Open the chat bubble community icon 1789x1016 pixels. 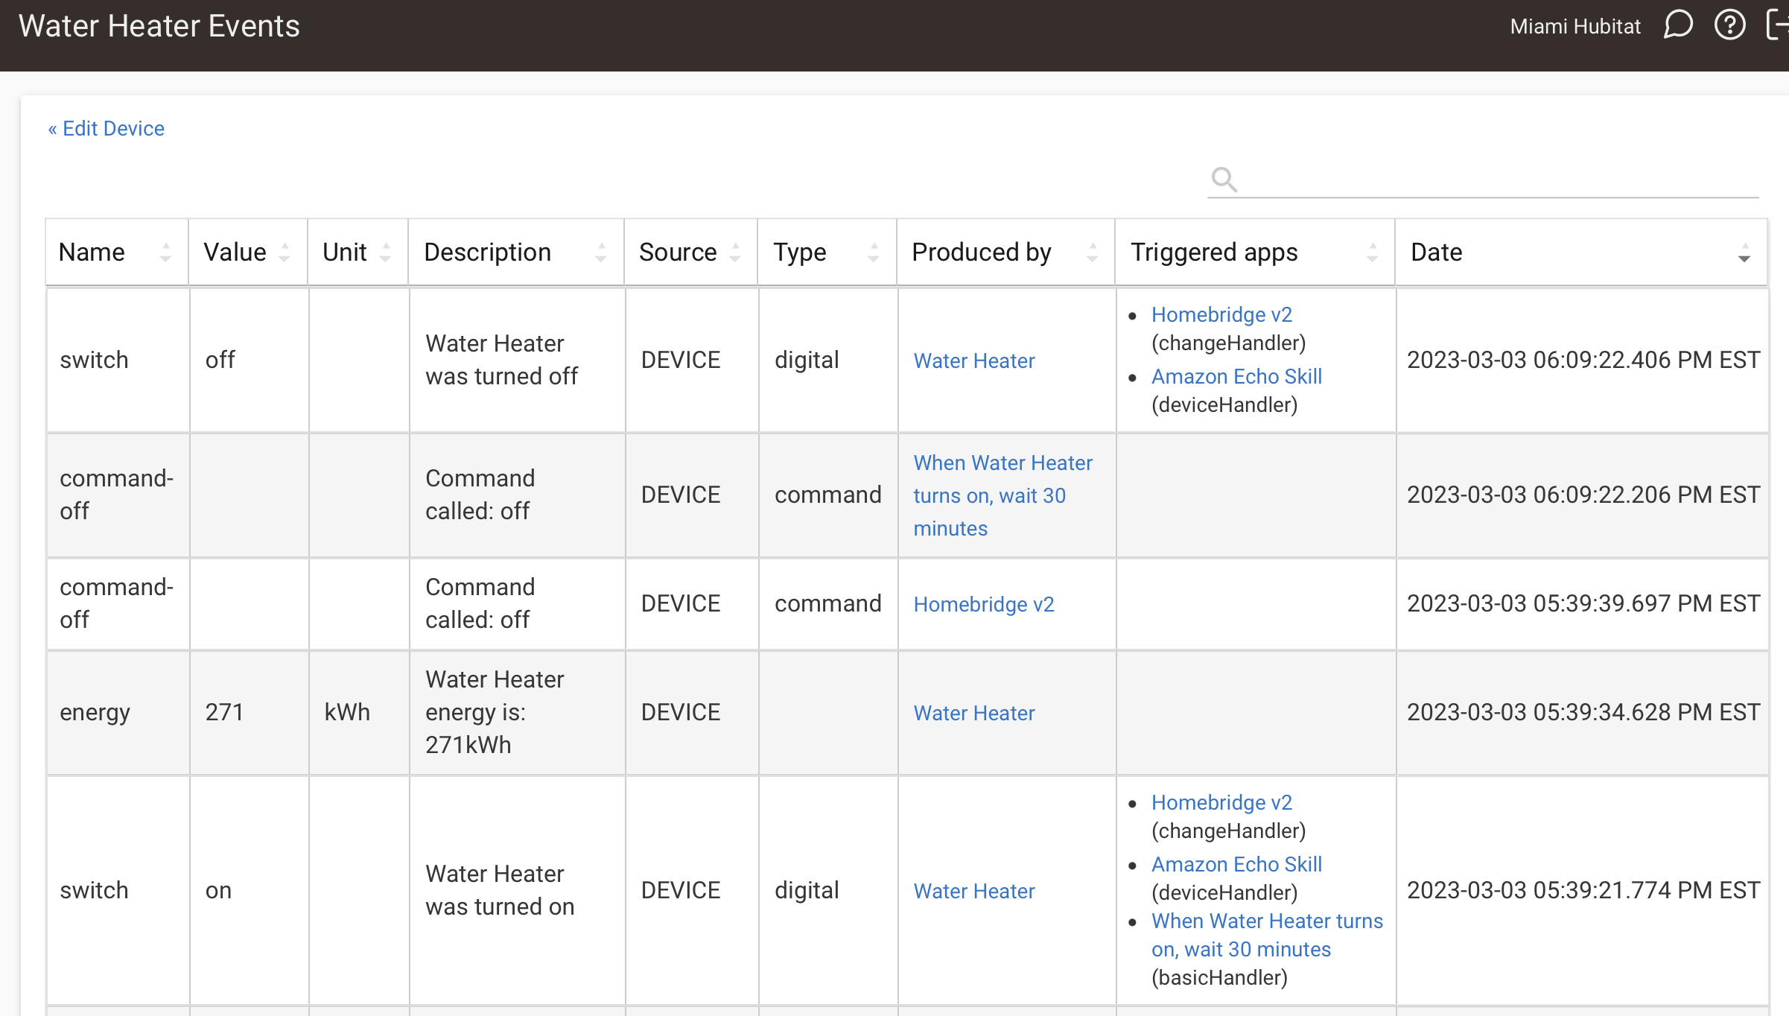[x=1678, y=25]
